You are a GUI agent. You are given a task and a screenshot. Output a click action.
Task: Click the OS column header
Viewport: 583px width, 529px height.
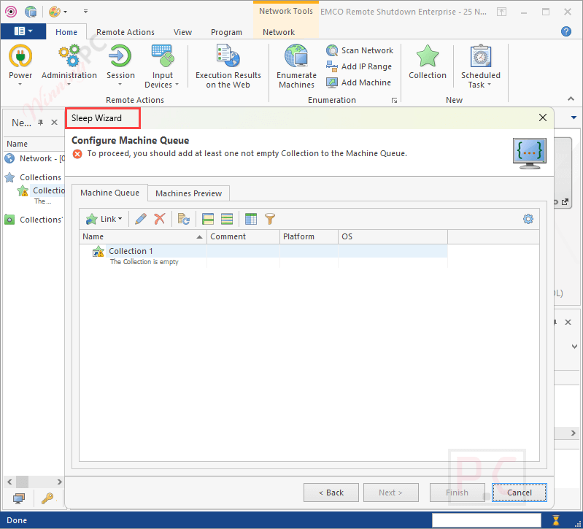[393, 236]
